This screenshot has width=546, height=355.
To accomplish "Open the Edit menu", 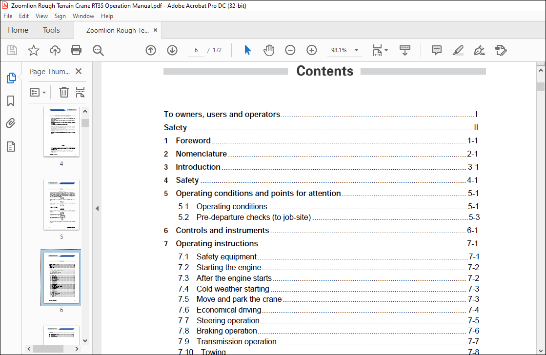I will coord(24,16).
